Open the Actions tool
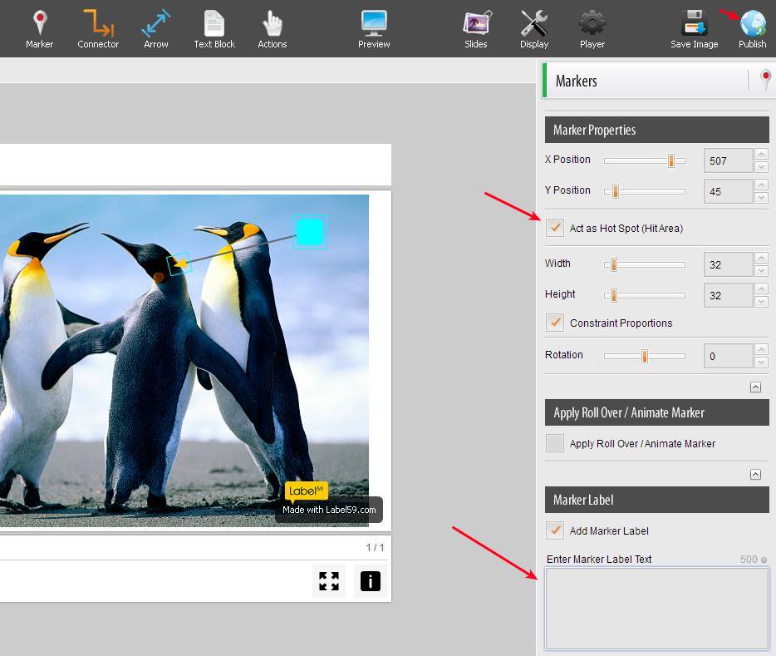This screenshot has width=776, height=656. (x=272, y=28)
